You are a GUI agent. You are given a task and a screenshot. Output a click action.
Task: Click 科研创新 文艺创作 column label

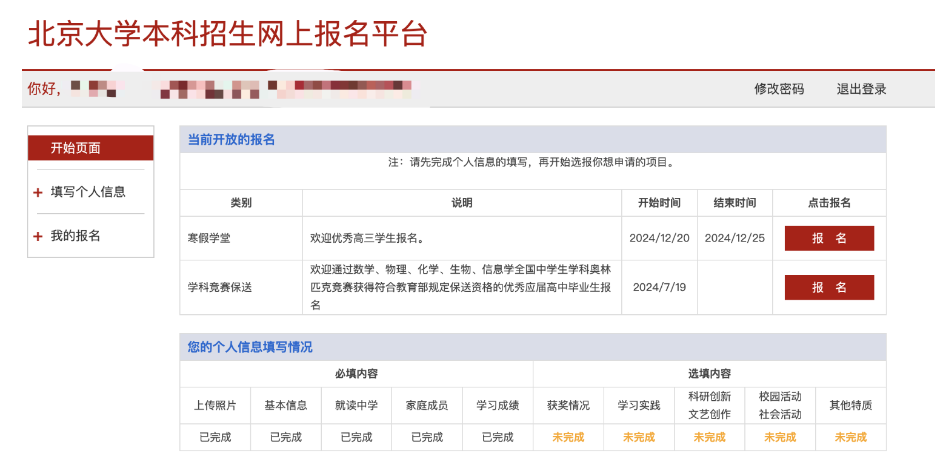click(709, 405)
